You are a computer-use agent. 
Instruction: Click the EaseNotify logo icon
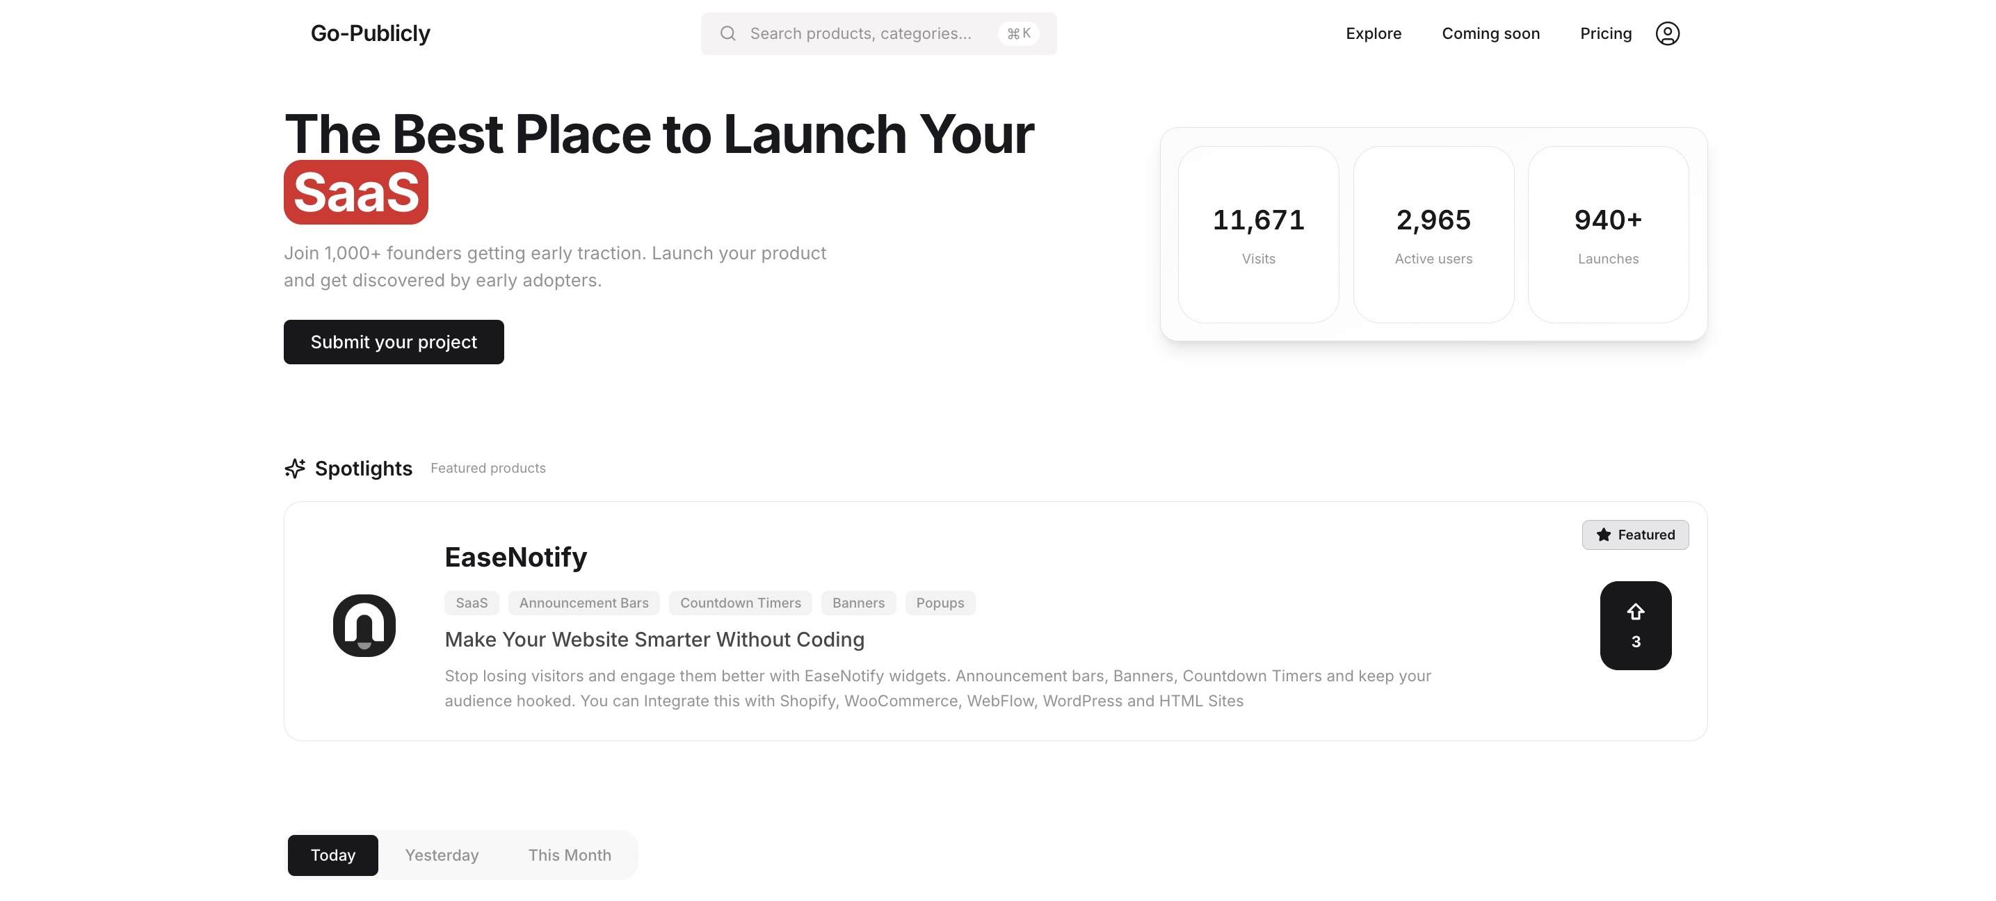tap(364, 625)
